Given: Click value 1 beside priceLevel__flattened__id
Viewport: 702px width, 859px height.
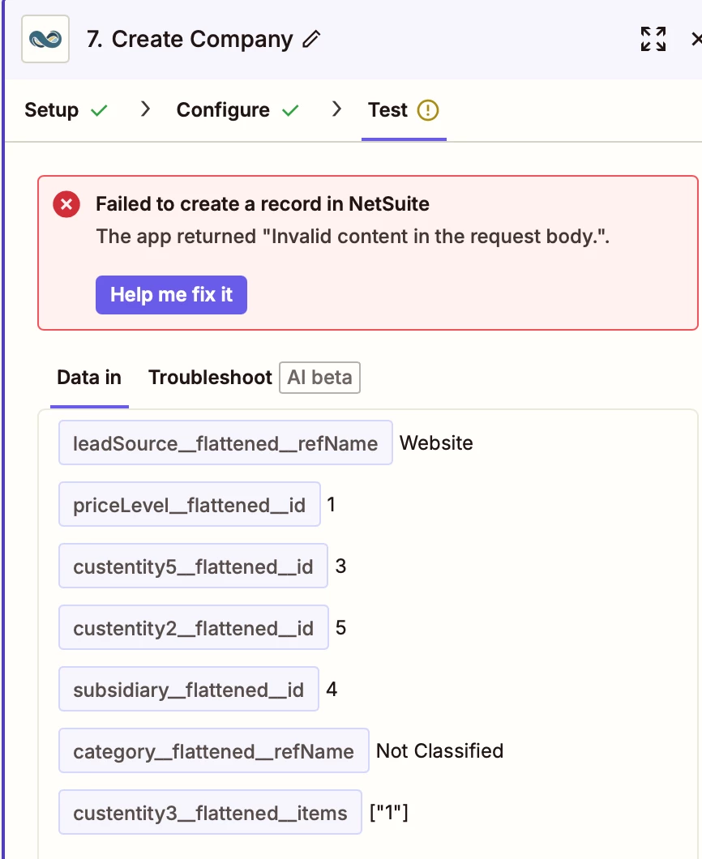Looking at the screenshot, I should pos(331,504).
